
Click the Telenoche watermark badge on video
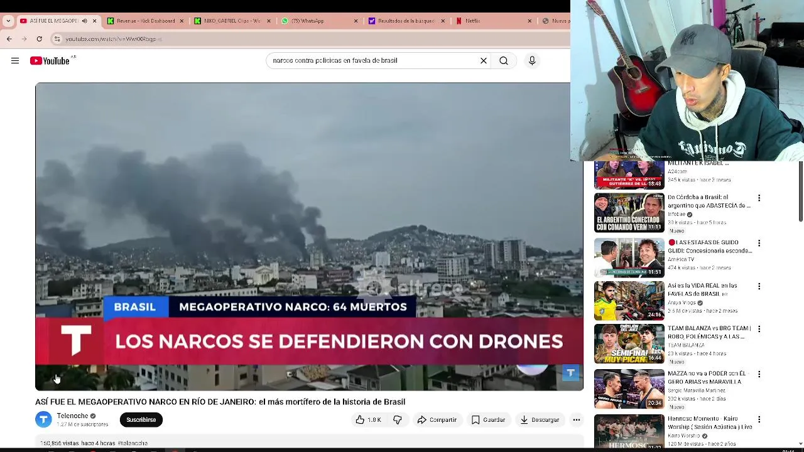570,373
